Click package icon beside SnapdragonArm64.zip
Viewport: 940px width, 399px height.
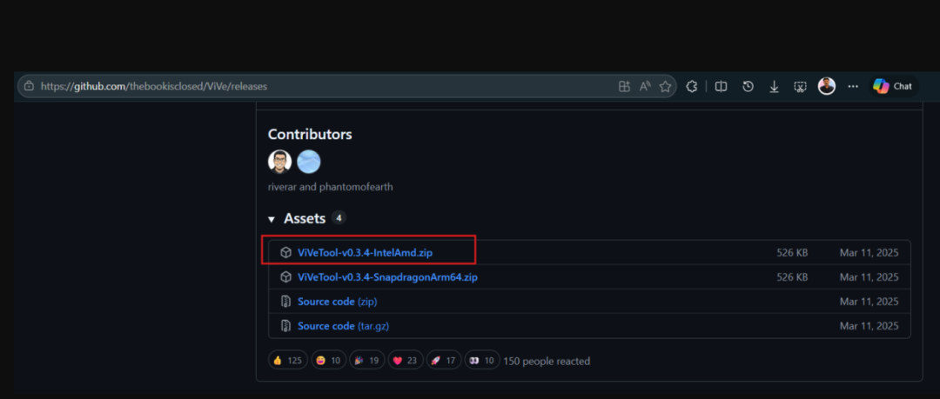click(286, 277)
